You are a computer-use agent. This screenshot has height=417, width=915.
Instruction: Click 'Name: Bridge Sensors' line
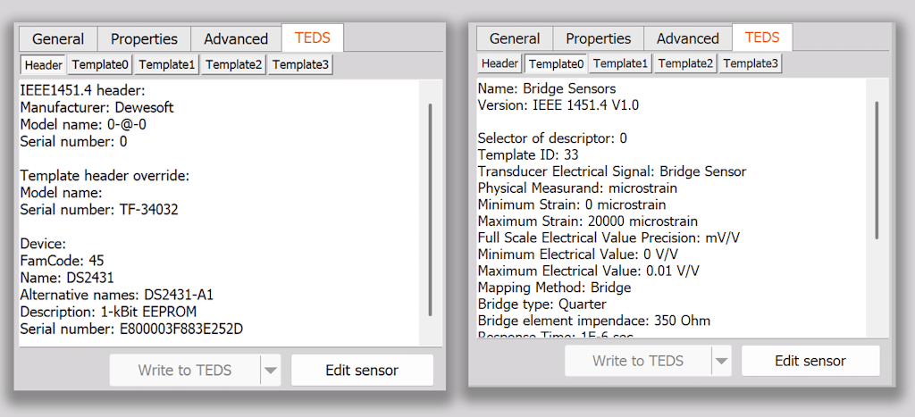[546, 88]
